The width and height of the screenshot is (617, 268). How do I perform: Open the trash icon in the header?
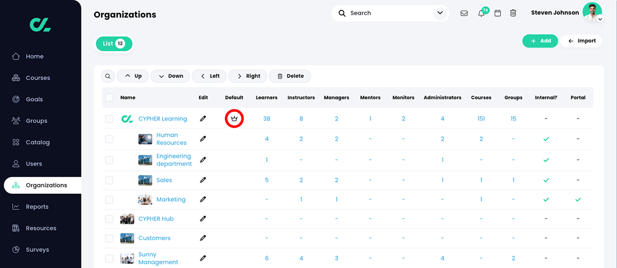click(513, 13)
